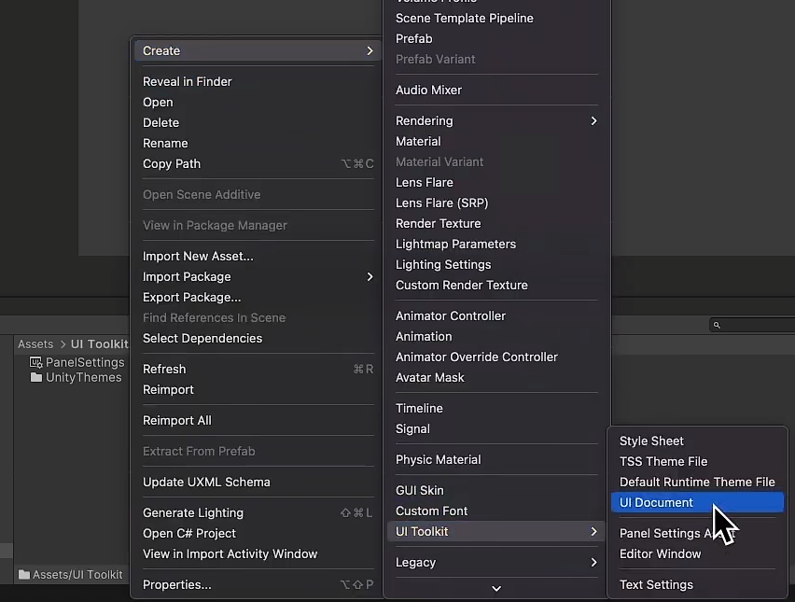Choose Audio Mixer
795x602 pixels.
[x=496, y=90]
